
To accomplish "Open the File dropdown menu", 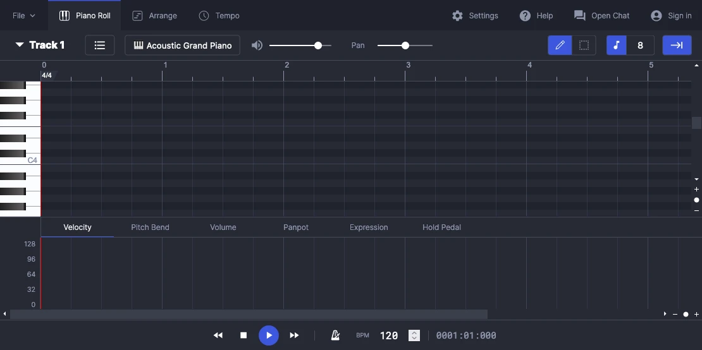I will [x=24, y=16].
